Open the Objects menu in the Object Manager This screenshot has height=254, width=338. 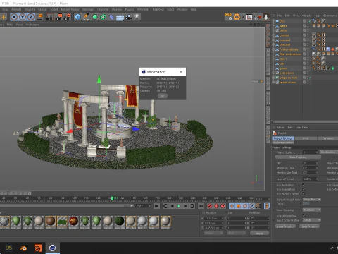click(306, 16)
